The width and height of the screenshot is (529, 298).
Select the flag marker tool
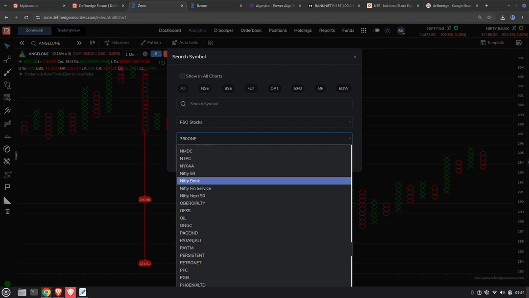point(7,187)
